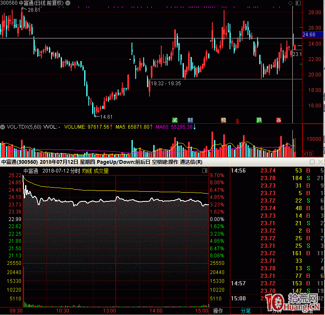Click the 21.13 lowest price axis label

[x=15, y=256]
